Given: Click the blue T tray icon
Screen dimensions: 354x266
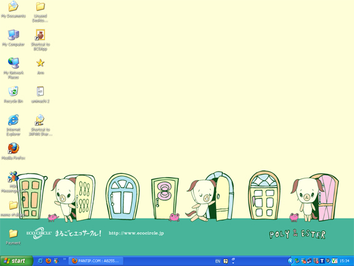Looking at the screenshot, I should coord(322,261).
